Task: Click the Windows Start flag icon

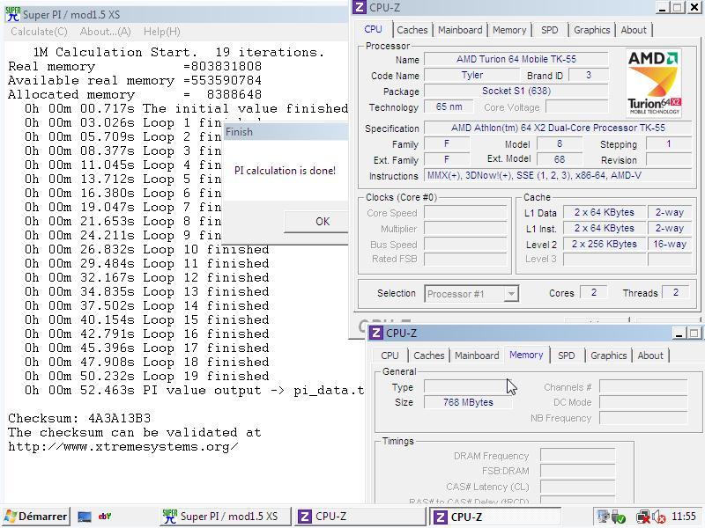Action: pos(11,517)
